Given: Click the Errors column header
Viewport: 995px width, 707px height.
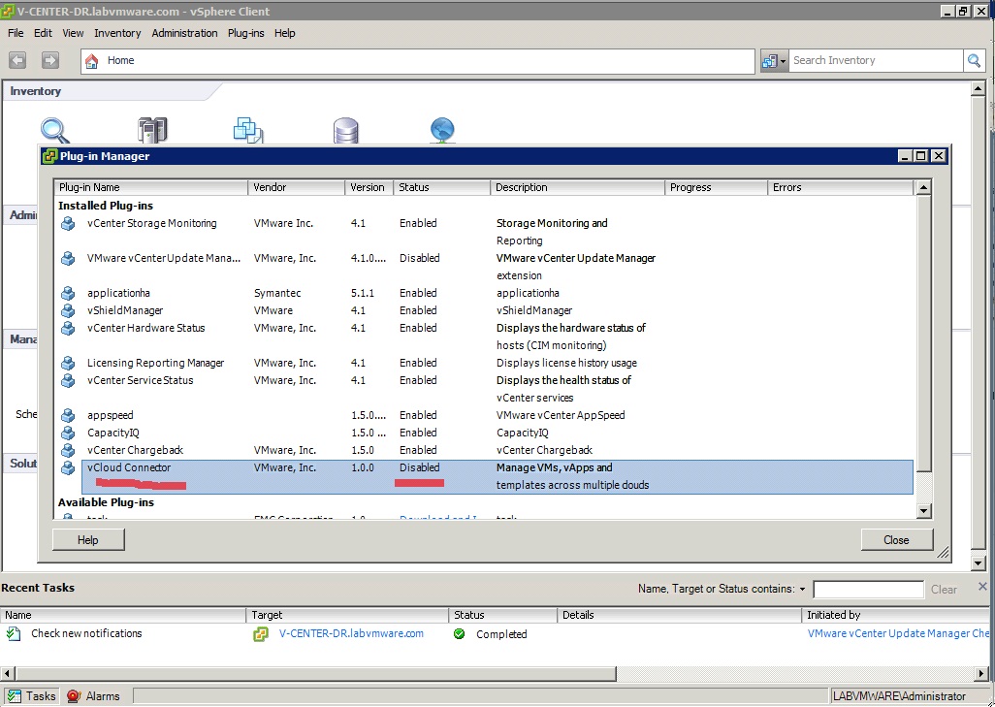Looking at the screenshot, I should point(840,187).
